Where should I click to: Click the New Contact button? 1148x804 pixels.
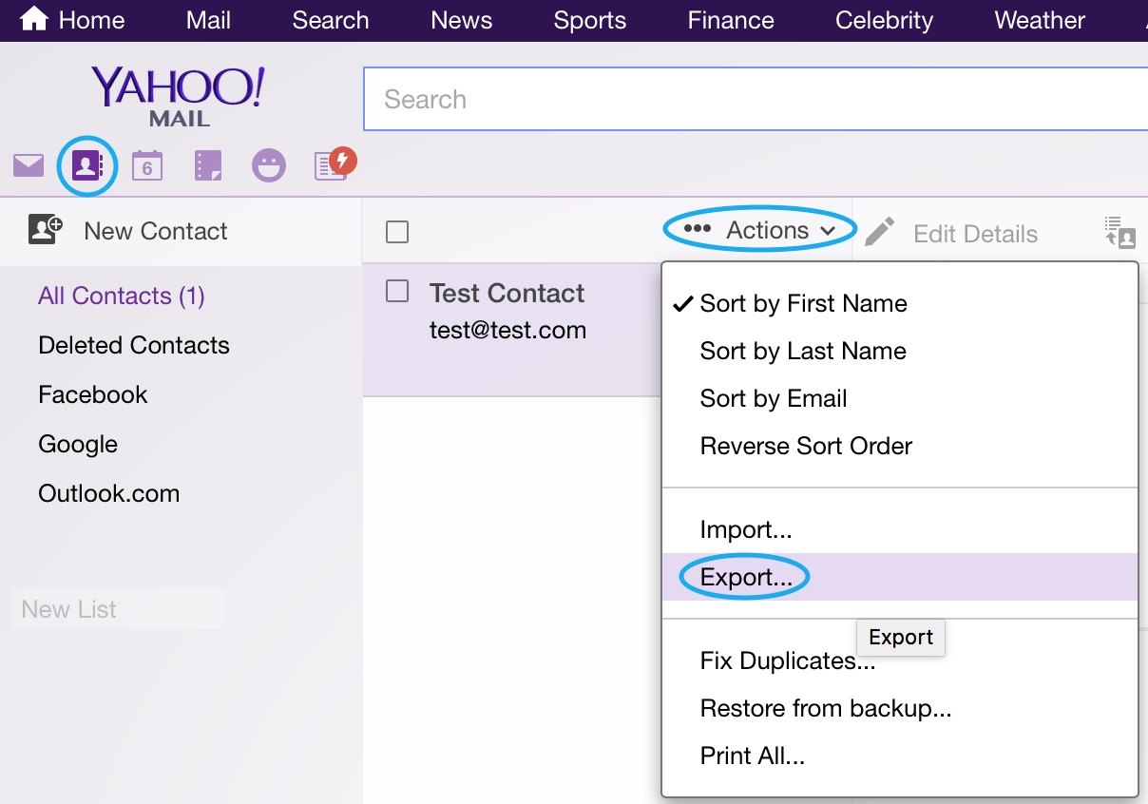pos(128,231)
